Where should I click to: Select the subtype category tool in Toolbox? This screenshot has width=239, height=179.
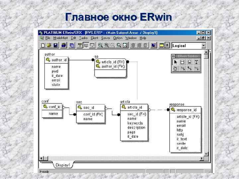(x=190, y=62)
